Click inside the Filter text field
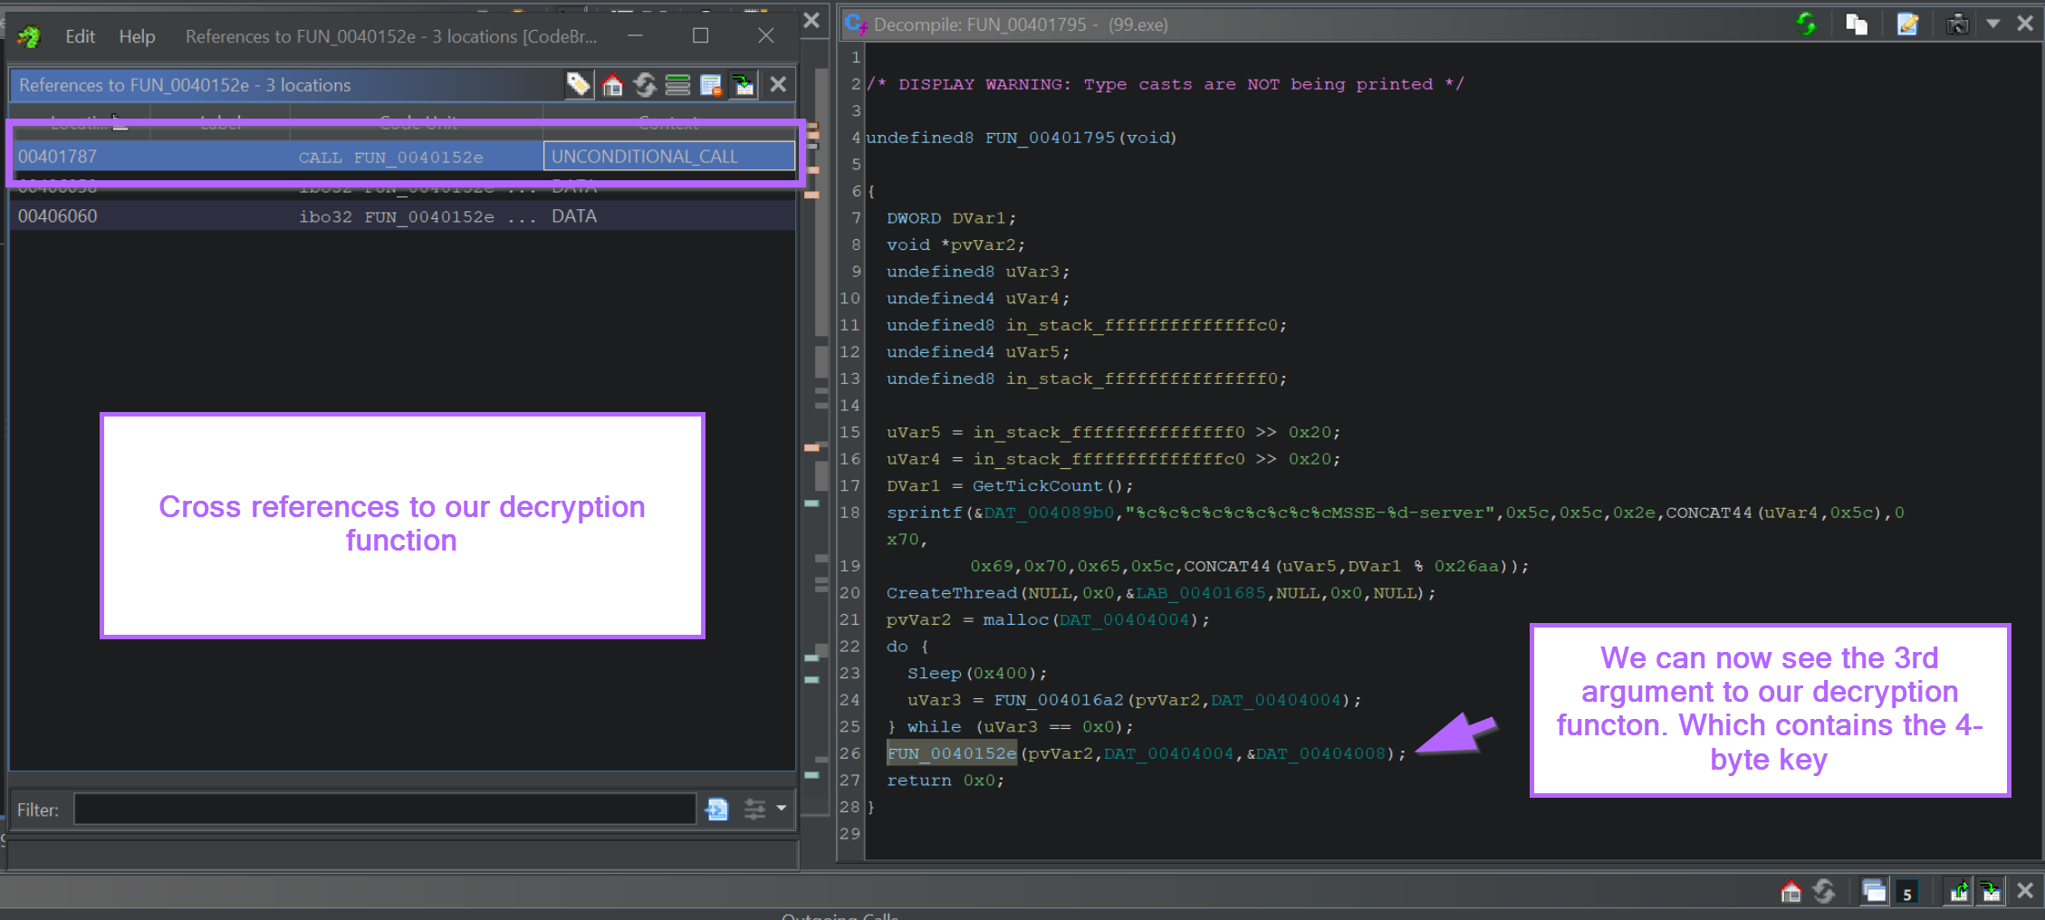2045x920 pixels. (x=384, y=810)
